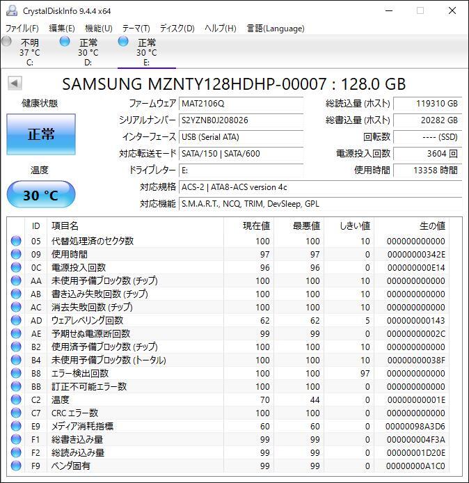
Task: Click the total host reads value 119310 GB
Action: 428,104
